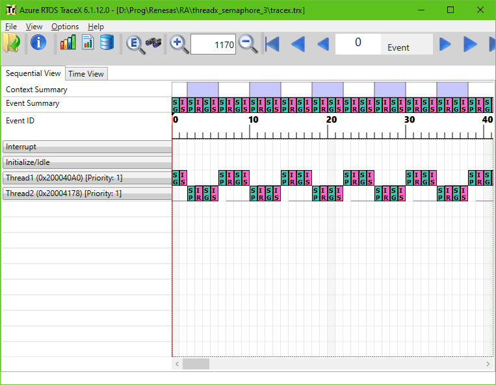Go to previous large-step blue arrow
The image size is (496, 385).
tap(298, 44)
